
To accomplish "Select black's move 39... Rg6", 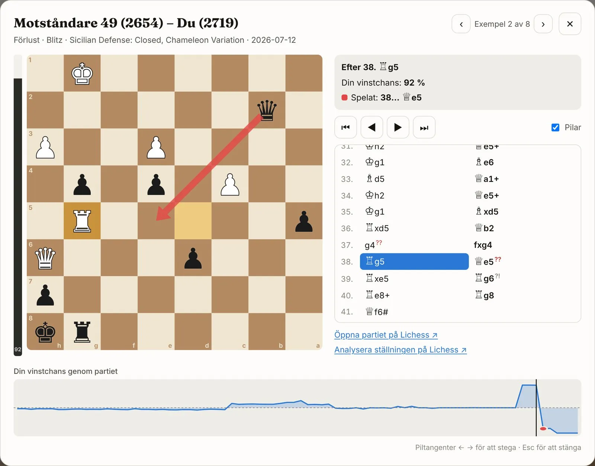I will tap(488, 278).
